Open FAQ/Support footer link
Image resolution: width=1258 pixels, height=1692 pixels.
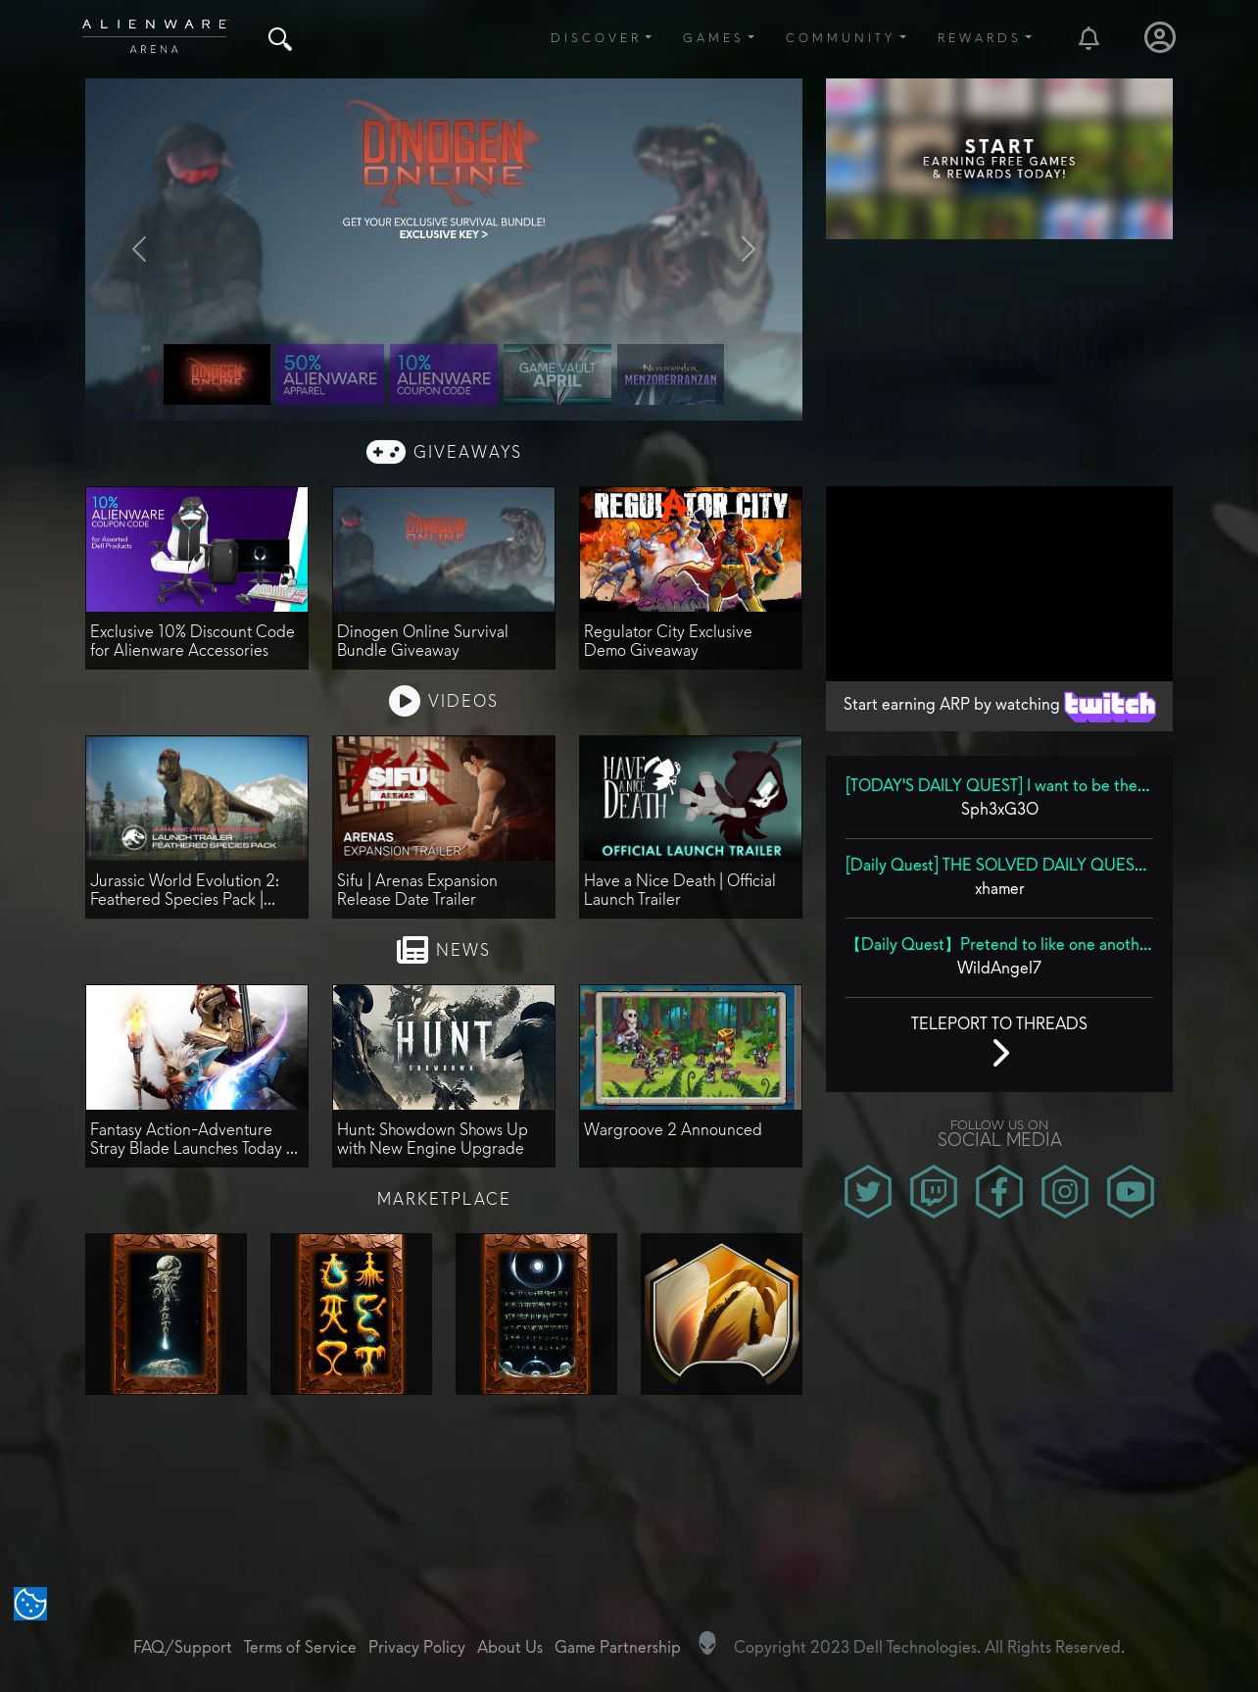click(182, 1647)
